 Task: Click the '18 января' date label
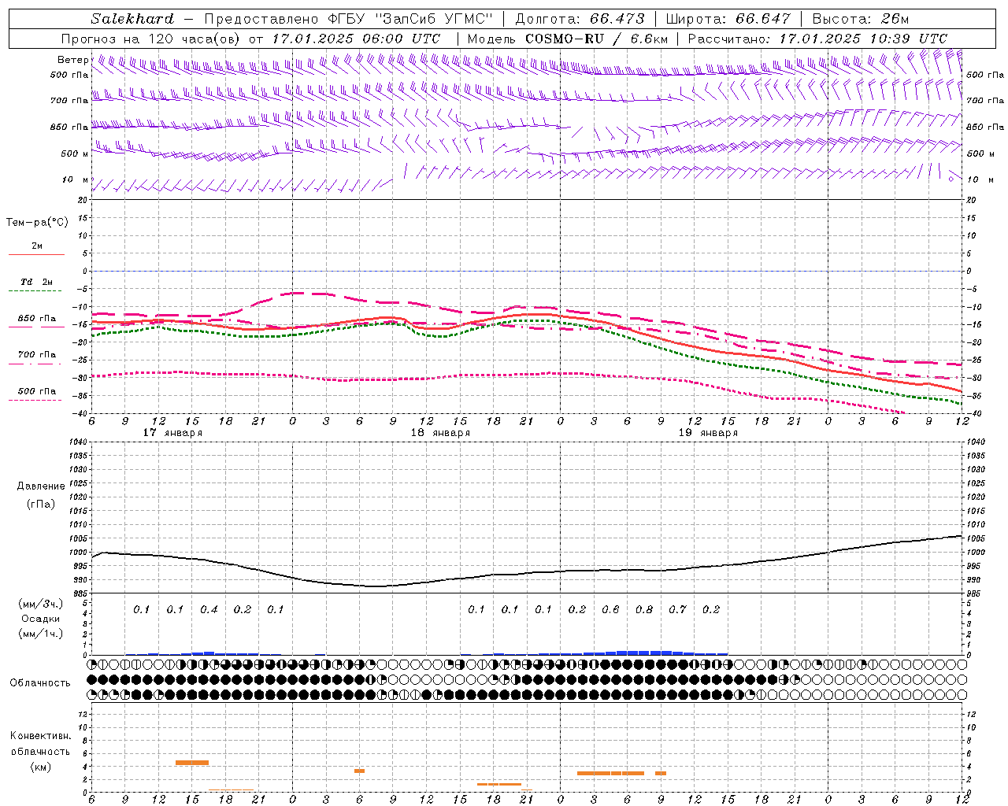click(440, 433)
